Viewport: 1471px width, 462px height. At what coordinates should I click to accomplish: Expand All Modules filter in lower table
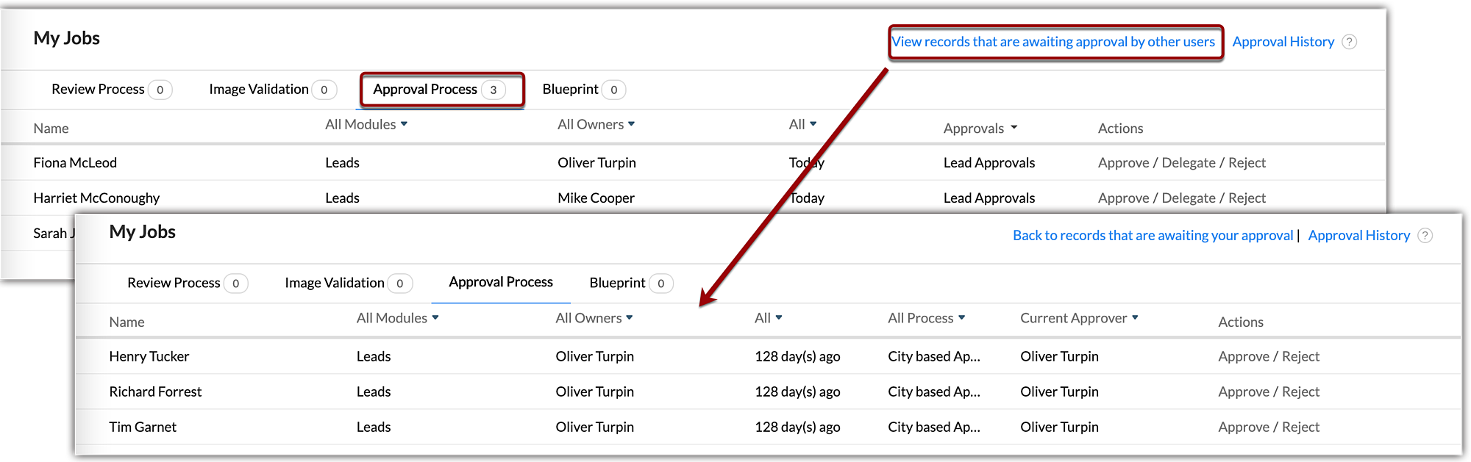point(397,318)
